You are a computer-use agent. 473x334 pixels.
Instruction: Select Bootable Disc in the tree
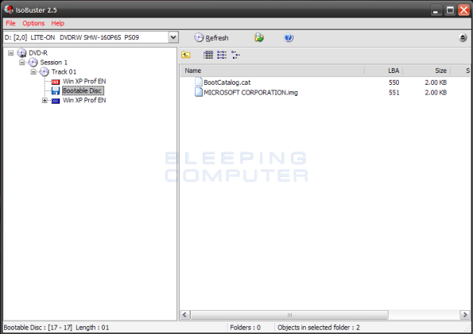pos(83,90)
